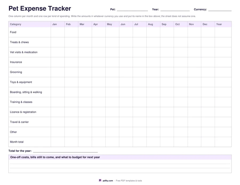Open the pdfty.com footer link

click(108, 180)
